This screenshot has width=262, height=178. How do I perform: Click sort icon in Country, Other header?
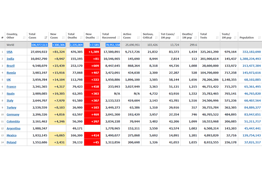coord(24,38)
